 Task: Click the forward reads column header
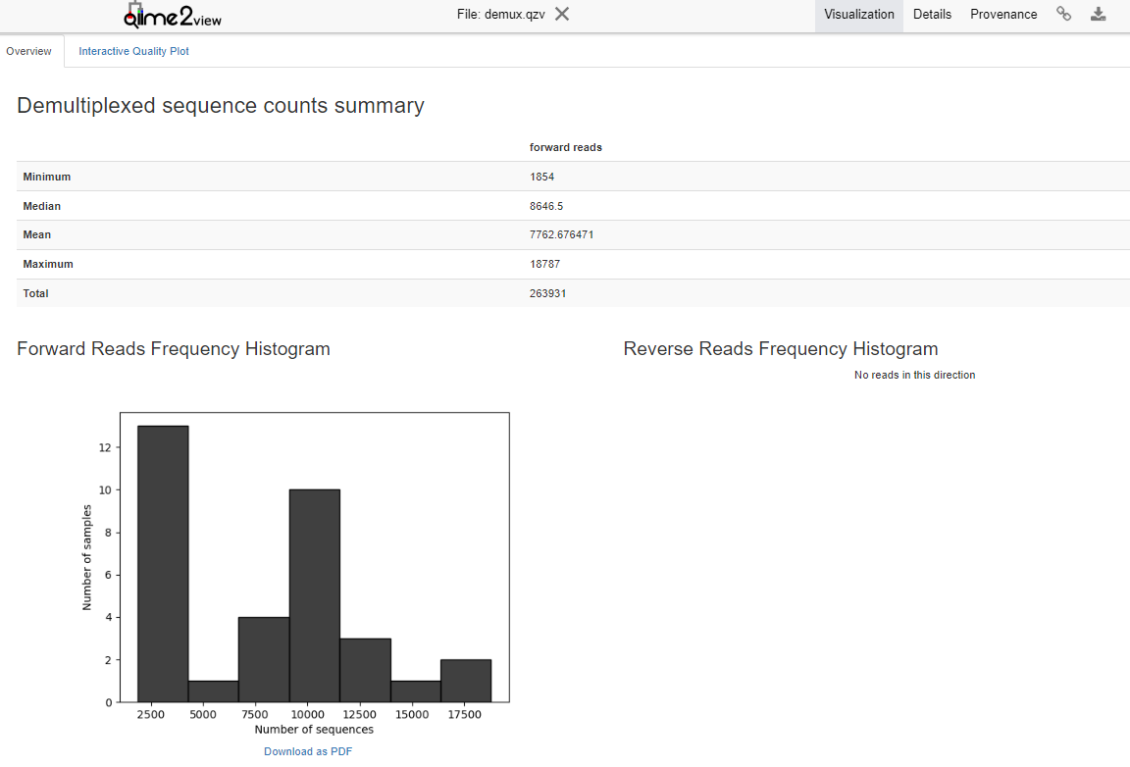566,147
